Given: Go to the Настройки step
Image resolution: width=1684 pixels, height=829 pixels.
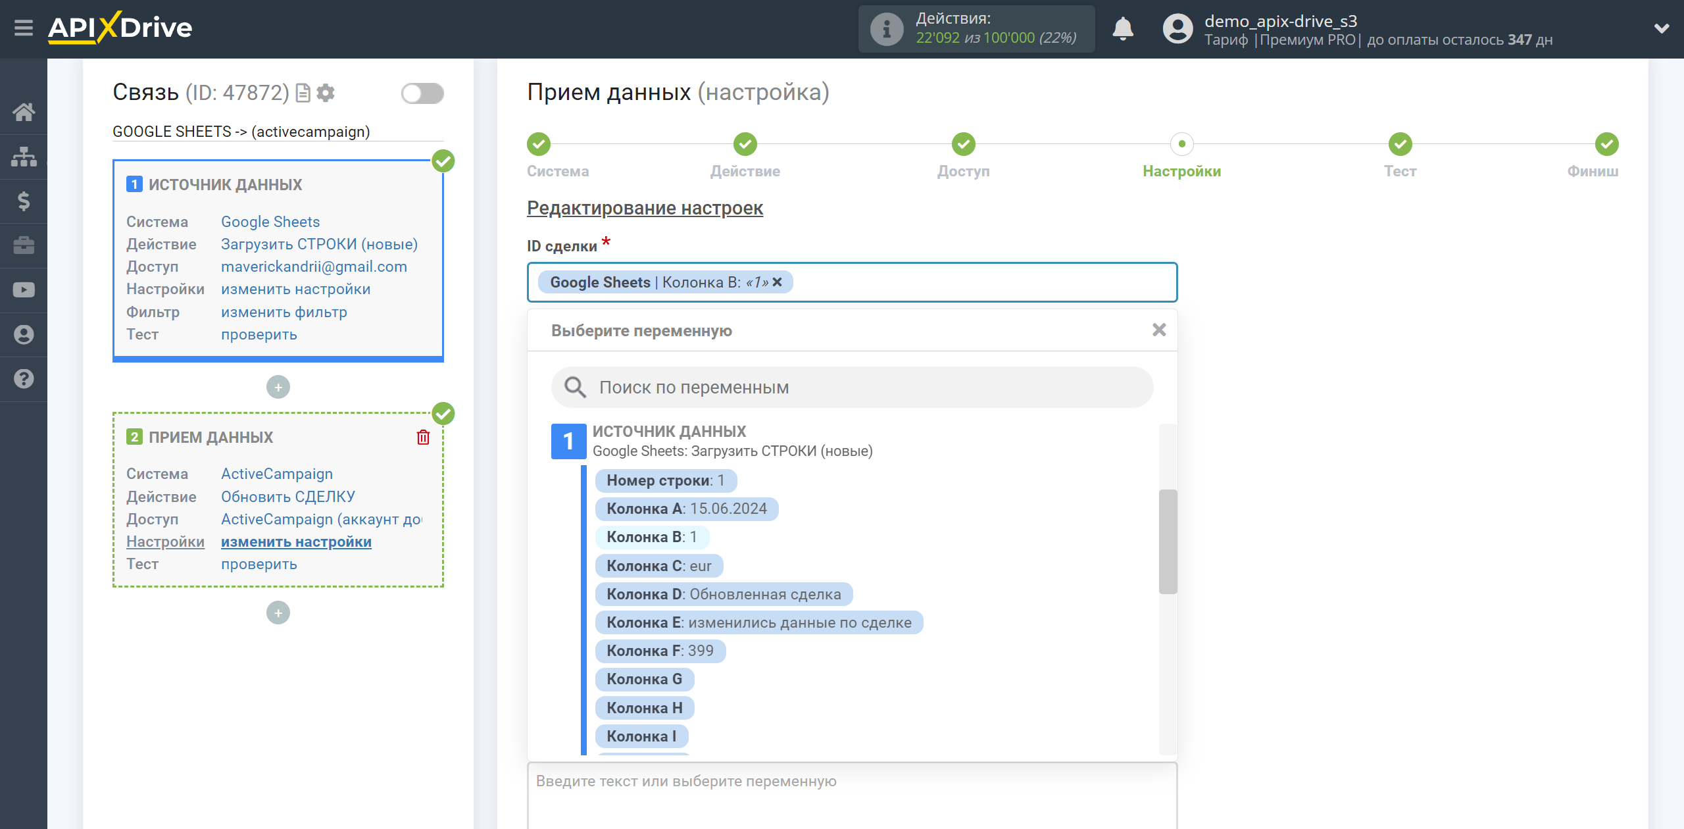Looking at the screenshot, I should pyautogui.click(x=1182, y=144).
